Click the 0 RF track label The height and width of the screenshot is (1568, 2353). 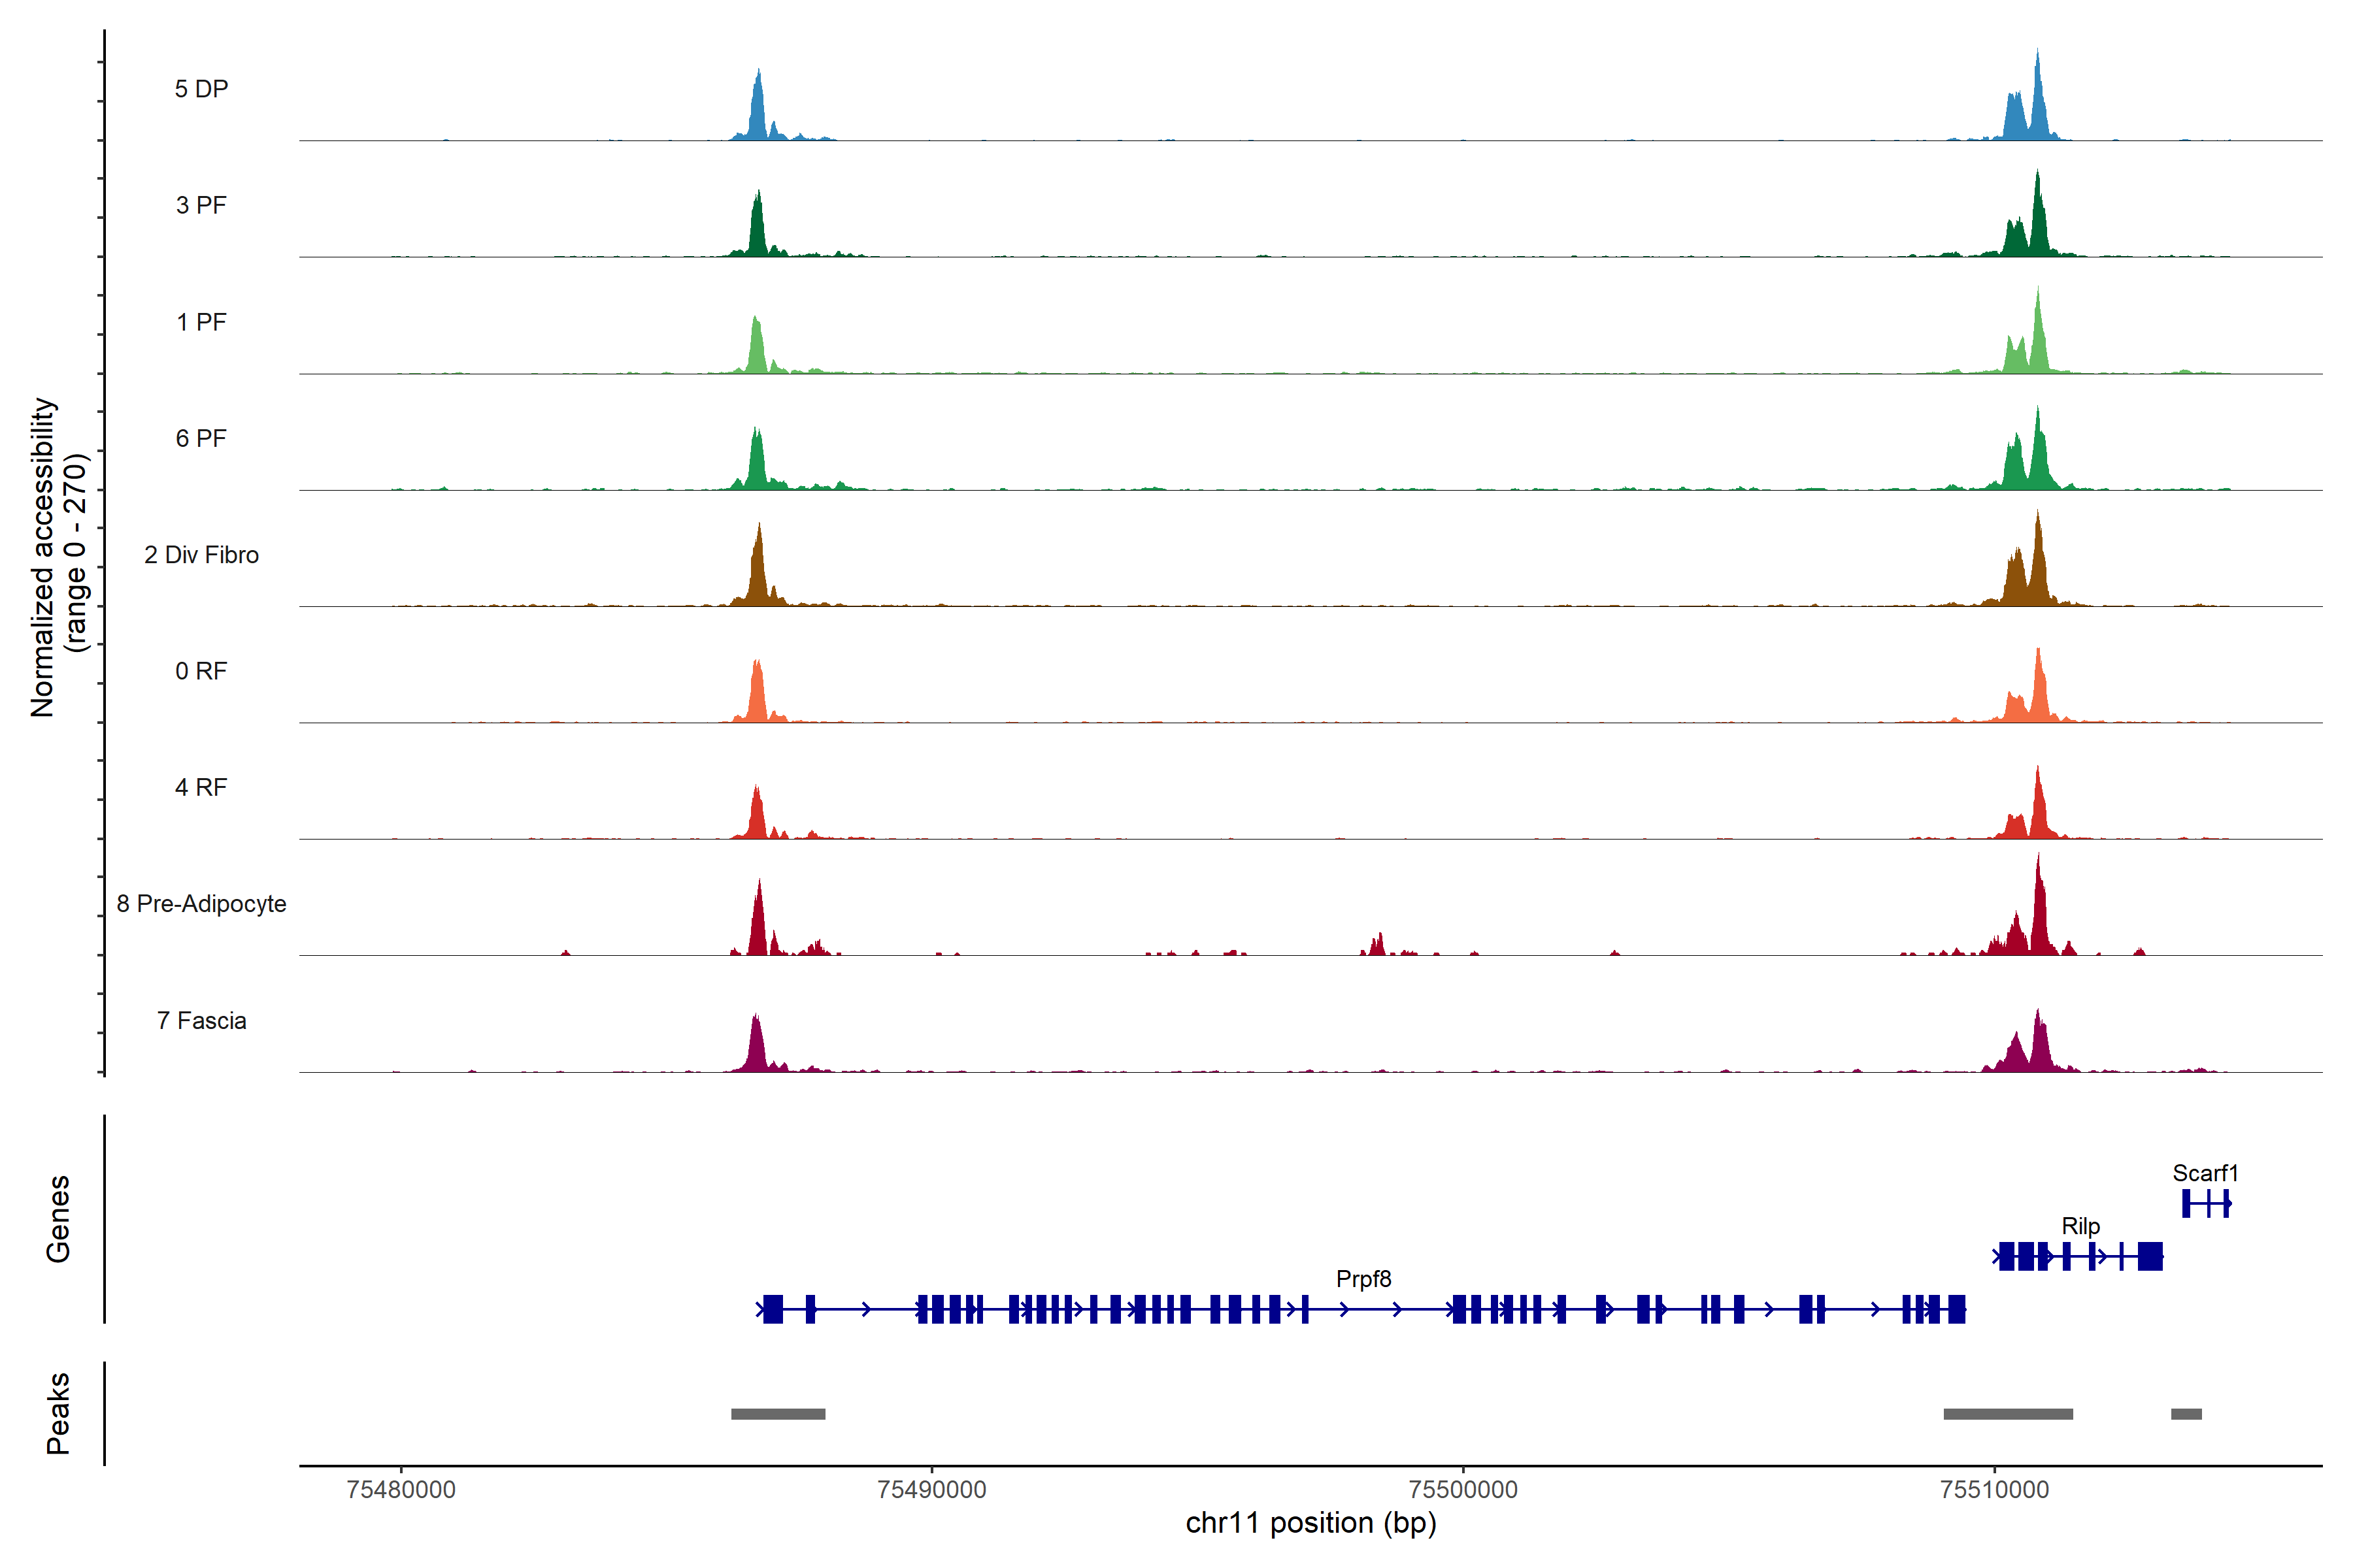point(201,671)
